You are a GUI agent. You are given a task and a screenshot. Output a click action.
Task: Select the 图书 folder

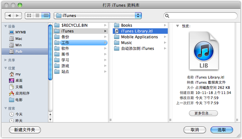(80, 54)
